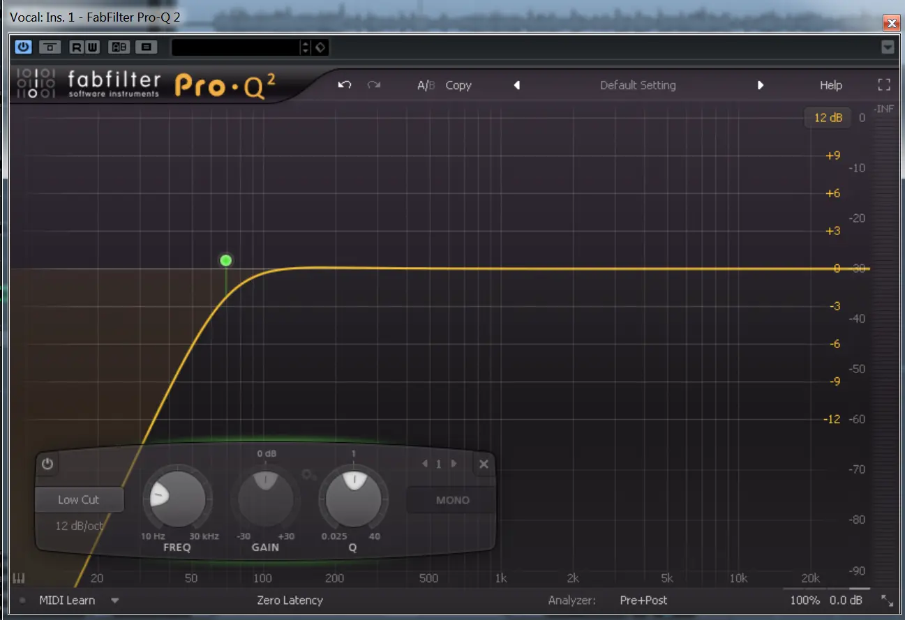Toggle plugin bypass power button in host bar
Image resolution: width=905 pixels, height=620 pixels.
24,47
